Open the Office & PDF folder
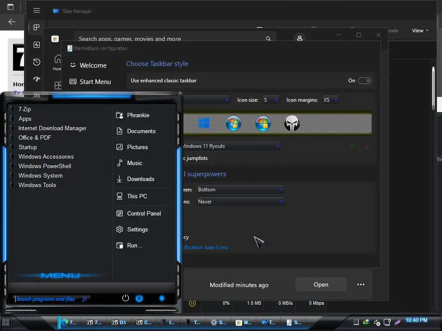 click(35, 137)
